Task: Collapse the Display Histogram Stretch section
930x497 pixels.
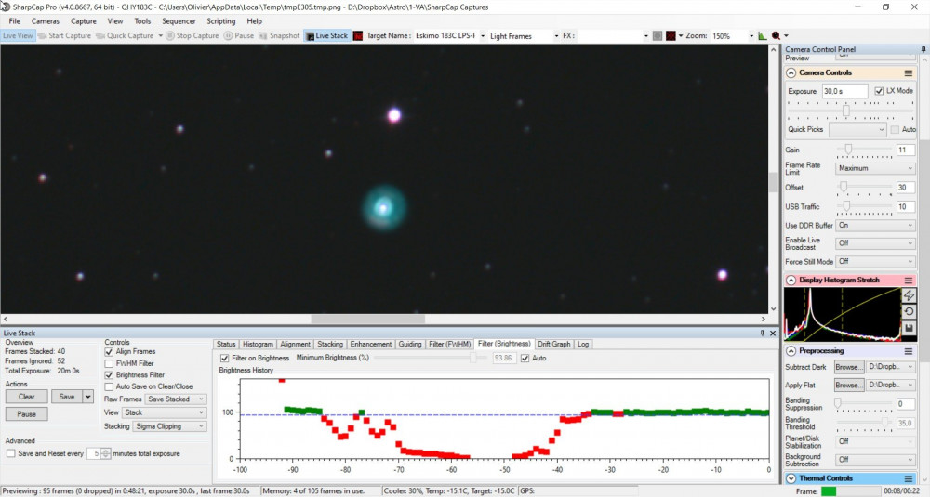Action: (791, 281)
